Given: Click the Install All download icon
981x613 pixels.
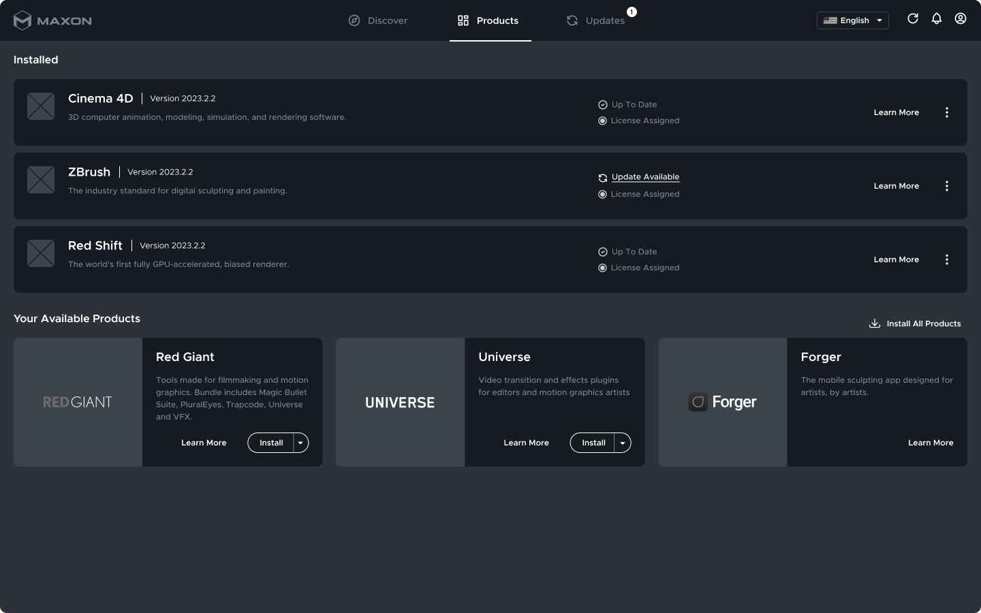Looking at the screenshot, I should pos(875,324).
